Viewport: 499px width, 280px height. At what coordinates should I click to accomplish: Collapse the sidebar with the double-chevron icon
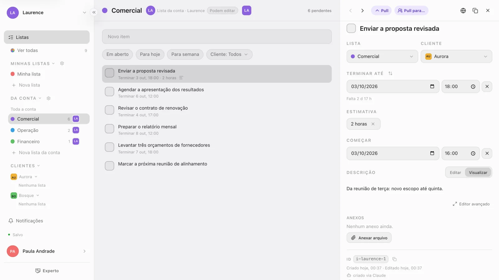point(94,12)
